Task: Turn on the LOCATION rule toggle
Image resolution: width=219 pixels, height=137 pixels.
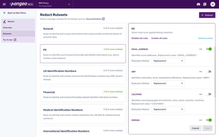Action: tap(209, 94)
